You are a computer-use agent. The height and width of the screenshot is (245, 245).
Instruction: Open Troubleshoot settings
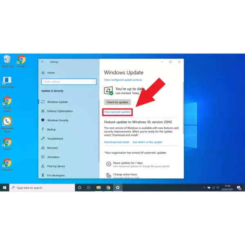(x=55, y=138)
